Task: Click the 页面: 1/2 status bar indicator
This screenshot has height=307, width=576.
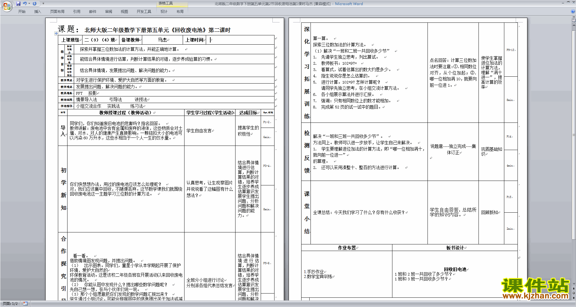Action: (10, 304)
